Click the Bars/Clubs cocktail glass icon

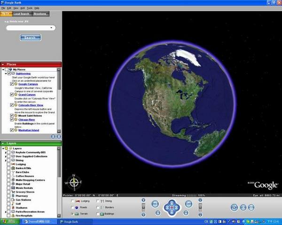tap(13, 172)
